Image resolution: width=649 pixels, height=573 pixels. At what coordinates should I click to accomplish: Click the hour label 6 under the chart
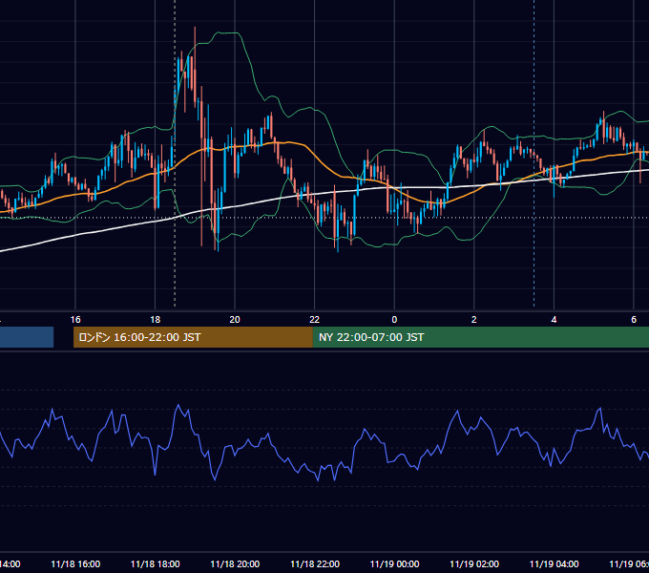634,320
